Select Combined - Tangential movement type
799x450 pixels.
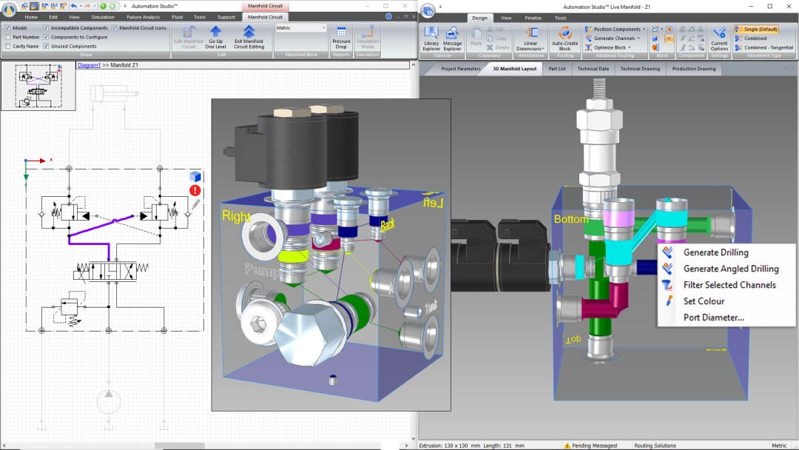[768, 47]
